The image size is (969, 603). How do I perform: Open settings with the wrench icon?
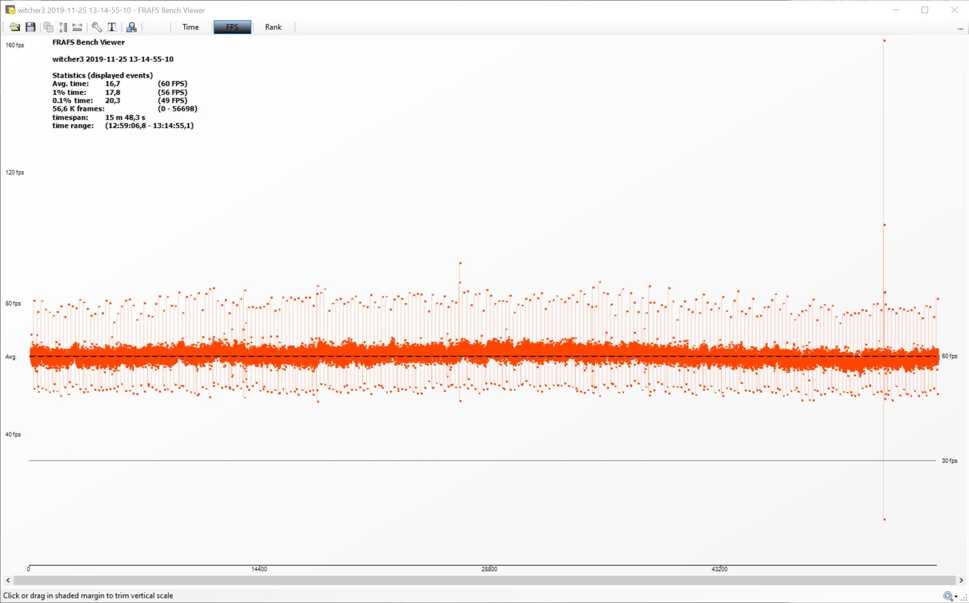pos(97,27)
